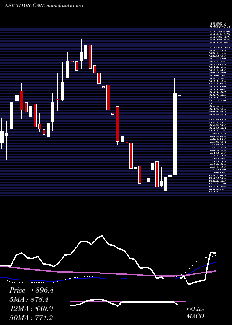Click the 'Price : 896.4' value

pyautogui.click(x=32, y=290)
